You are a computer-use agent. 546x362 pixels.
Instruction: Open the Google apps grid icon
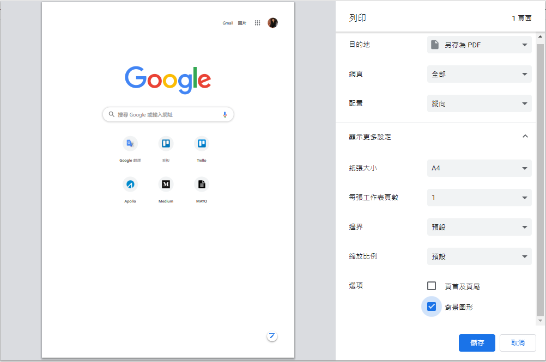coord(257,23)
